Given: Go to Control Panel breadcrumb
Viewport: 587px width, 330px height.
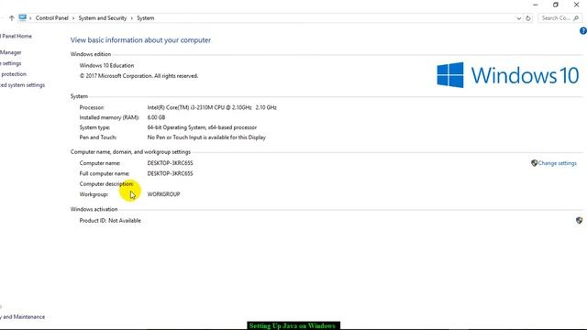Looking at the screenshot, I should (52, 18).
